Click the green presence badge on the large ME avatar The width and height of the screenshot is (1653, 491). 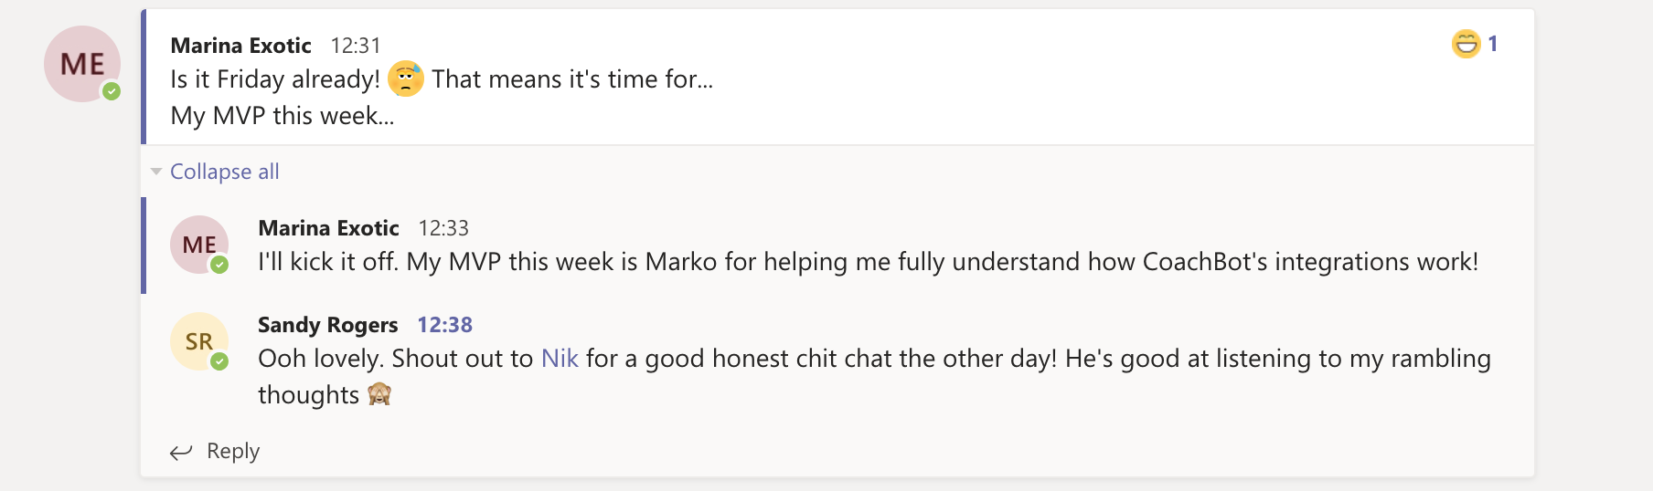[x=112, y=91]
